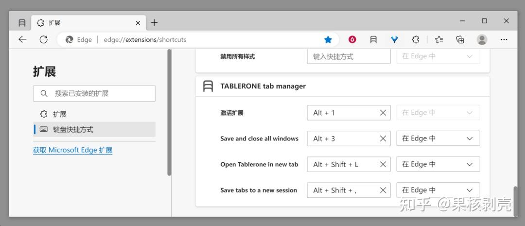Click the 搜索已安装的扩展 search box
This screenshot has height=226, width=525.
[x=94, y=93]
